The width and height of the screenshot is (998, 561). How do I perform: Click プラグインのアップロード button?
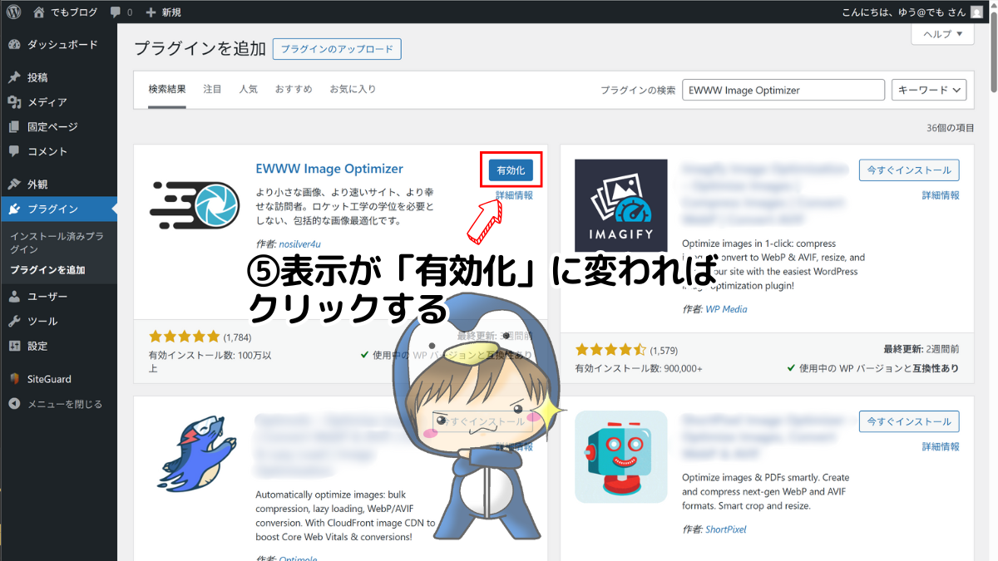coord(337,49)
